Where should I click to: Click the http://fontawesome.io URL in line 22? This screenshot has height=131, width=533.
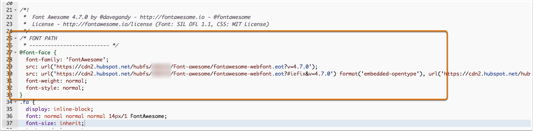pos(172,17)
